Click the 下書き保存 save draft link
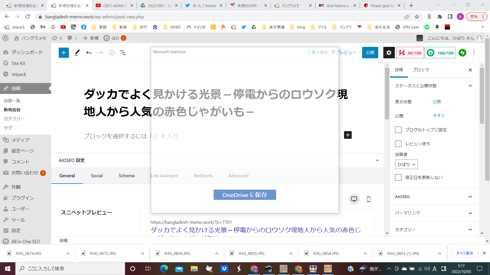 coord(317,52)
